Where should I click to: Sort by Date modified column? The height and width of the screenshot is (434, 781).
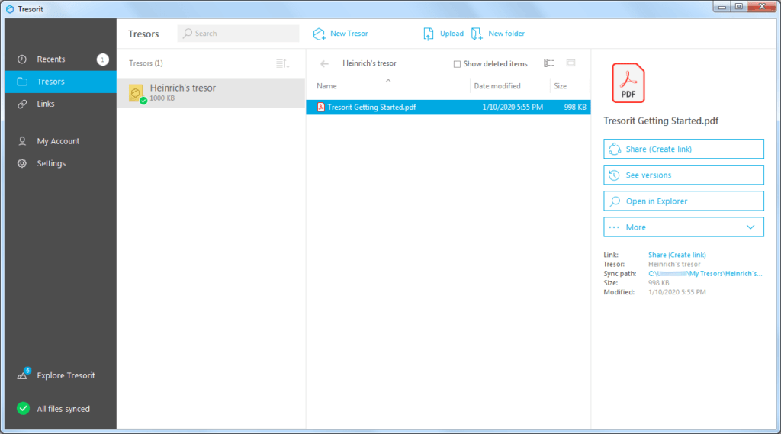click(x=497, y=86)
